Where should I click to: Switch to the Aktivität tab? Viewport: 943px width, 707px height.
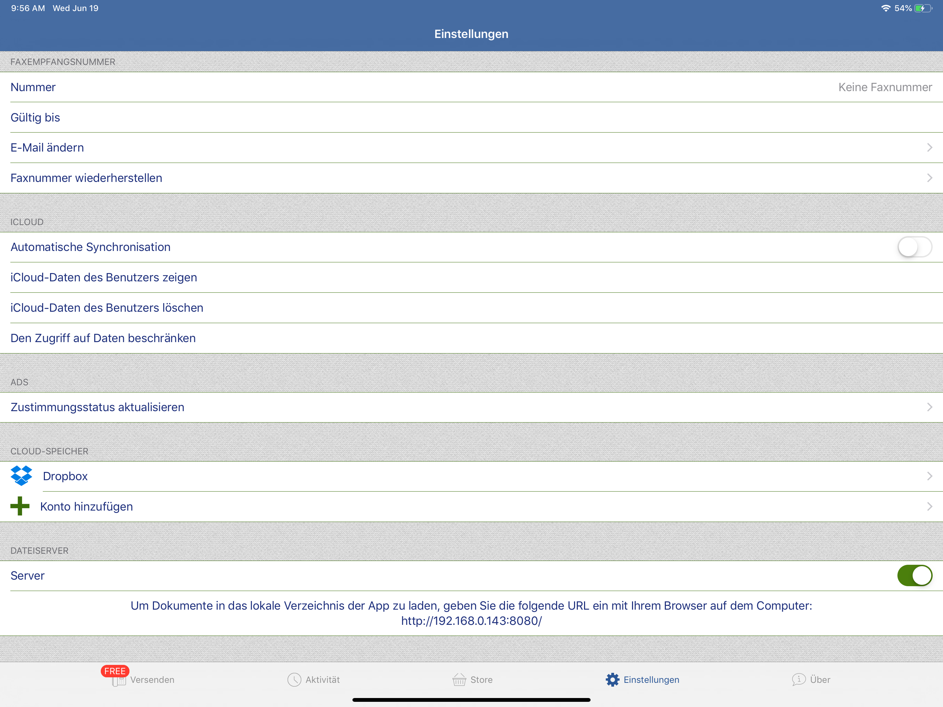(x=322, y=680)
